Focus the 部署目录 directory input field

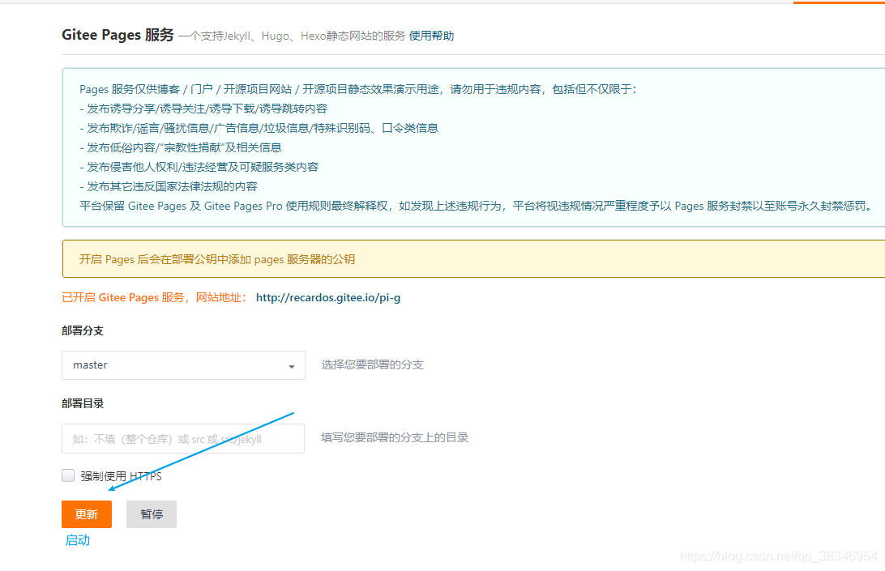pos(183,438)
